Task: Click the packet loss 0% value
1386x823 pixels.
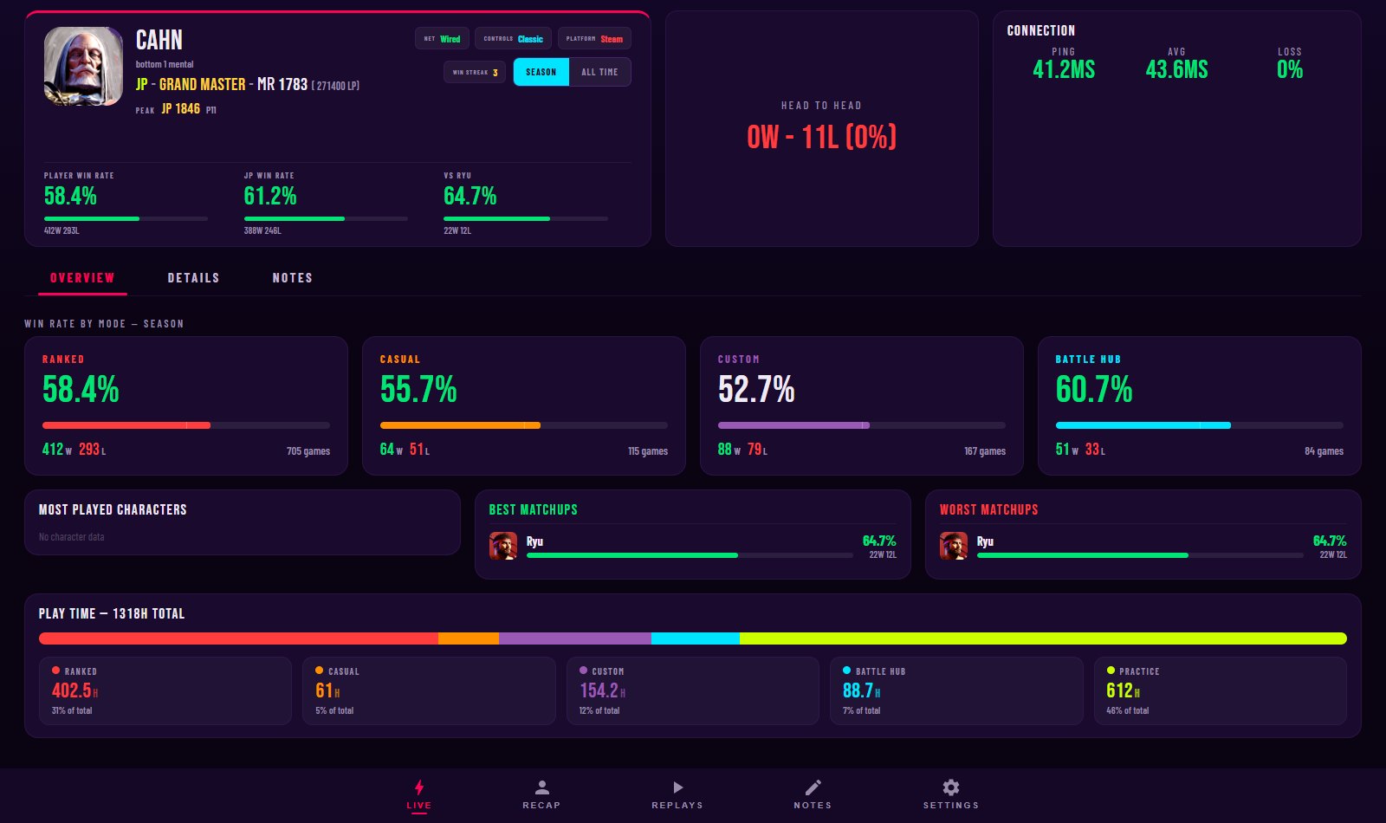Action: pos(1290,69)
